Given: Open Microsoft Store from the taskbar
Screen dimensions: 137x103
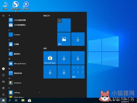Looking at the screenshot, I should tap(29, 101).
